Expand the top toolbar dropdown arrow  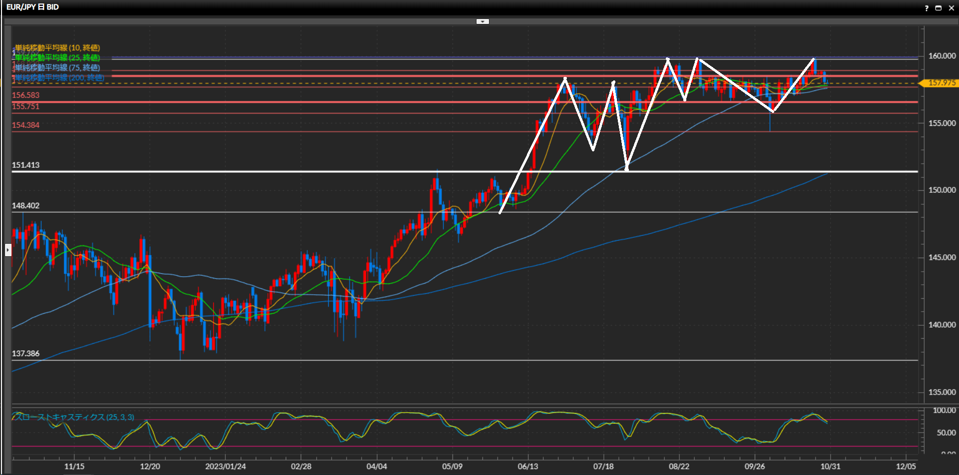point(482,21)
